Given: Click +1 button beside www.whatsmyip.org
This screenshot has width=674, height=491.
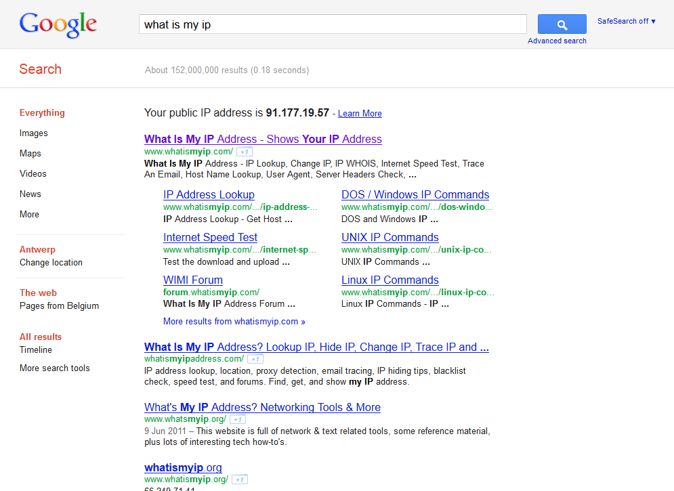Looking at the screenshot, I should click(x=238, y=419).
